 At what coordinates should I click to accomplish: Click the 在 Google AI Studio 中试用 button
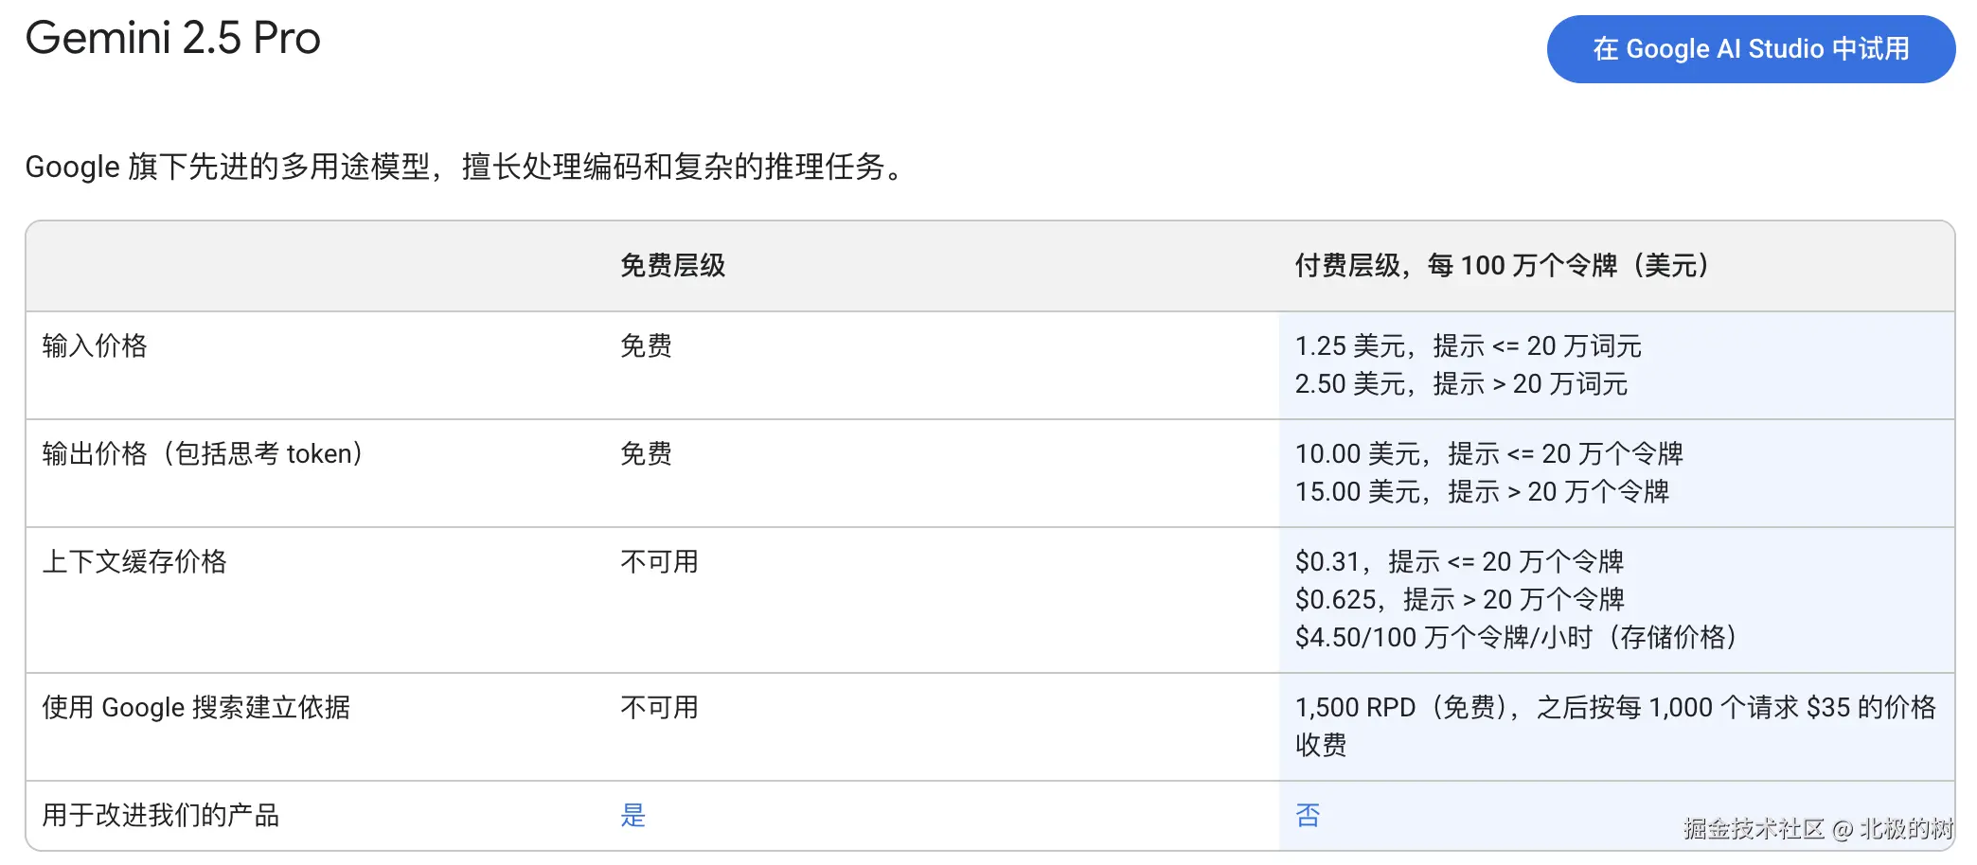(1750, 49)
